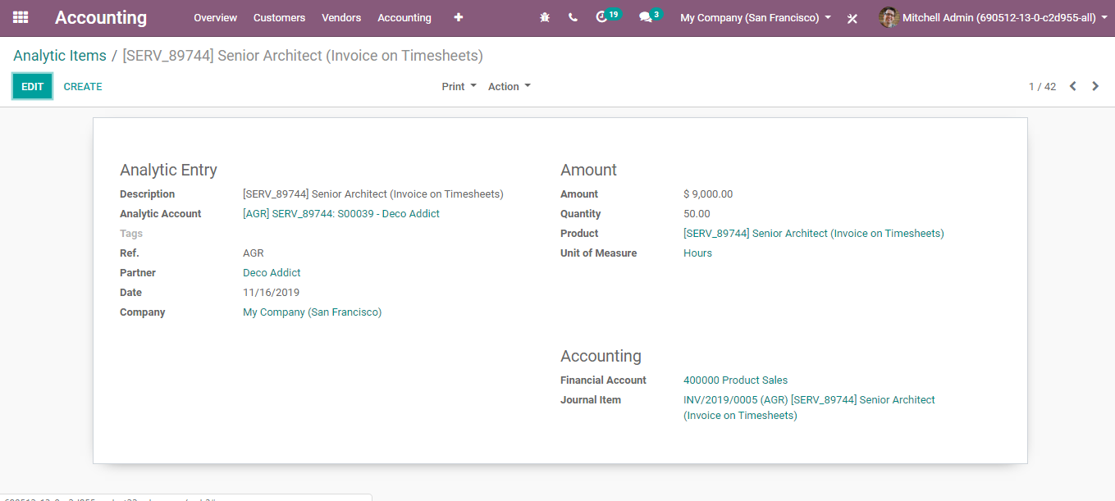1115x501 pixels.
Task: Open the Vendors menu
Action: [x=341, y=17]
